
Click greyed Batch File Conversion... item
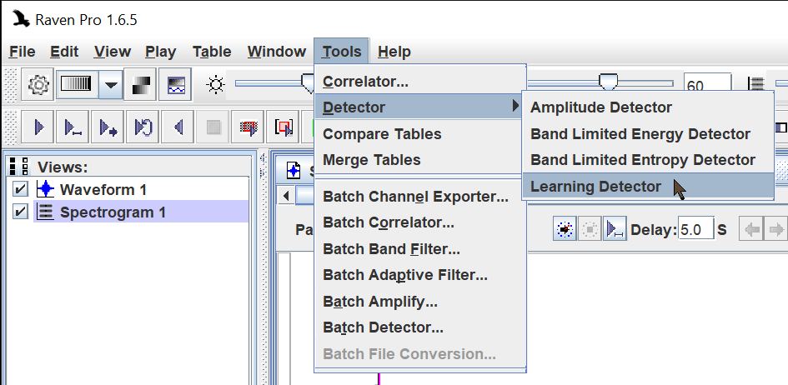pos(420,354)
